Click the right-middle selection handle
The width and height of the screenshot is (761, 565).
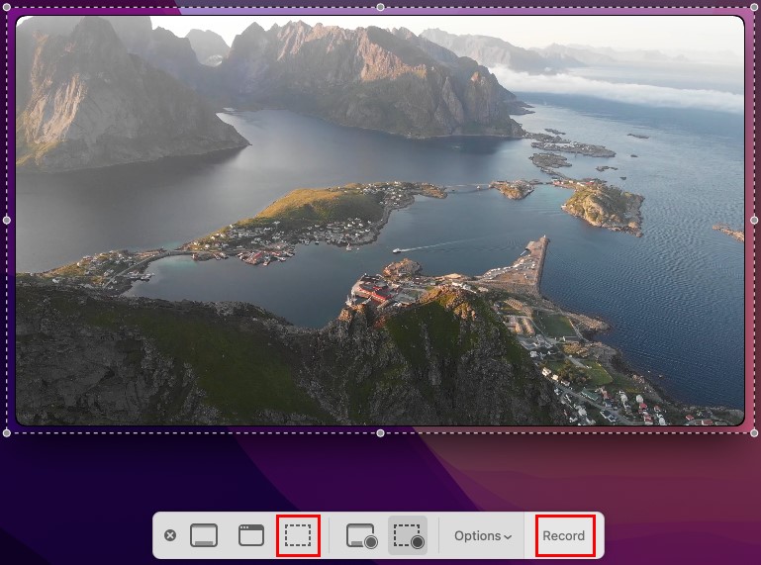[754, 221]
